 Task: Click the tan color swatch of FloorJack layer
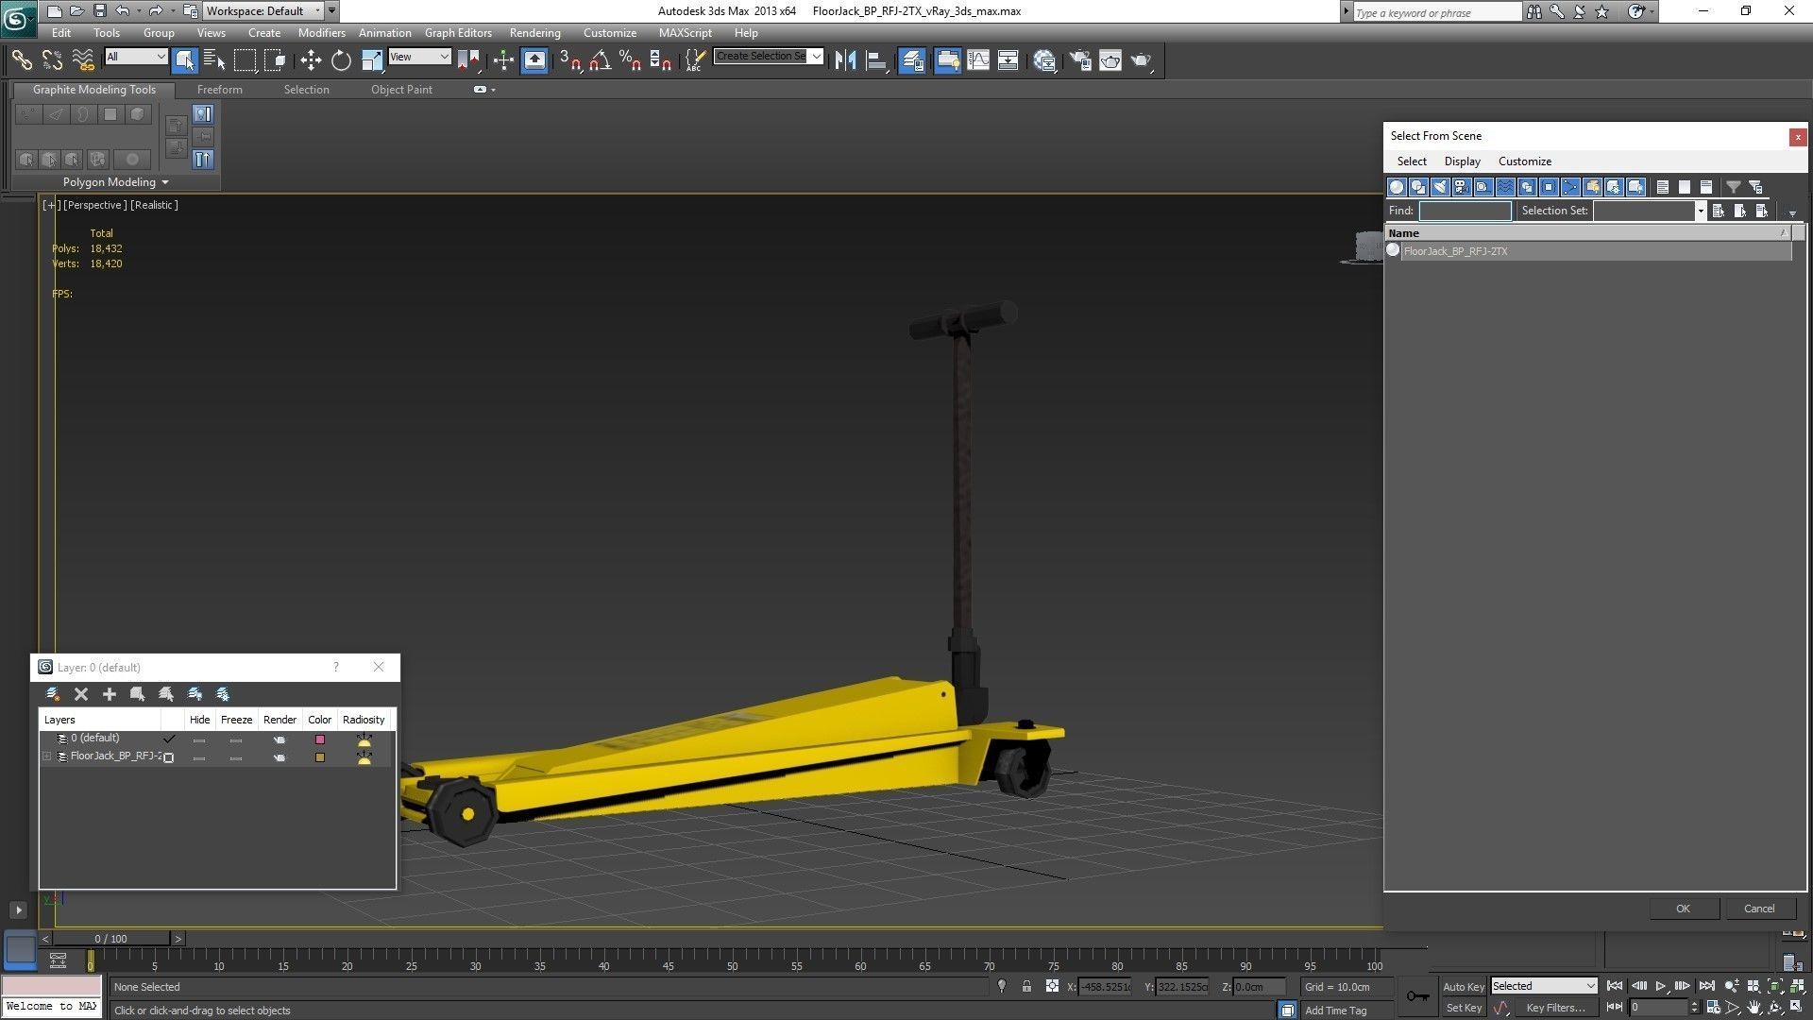[x=320, y=757]
